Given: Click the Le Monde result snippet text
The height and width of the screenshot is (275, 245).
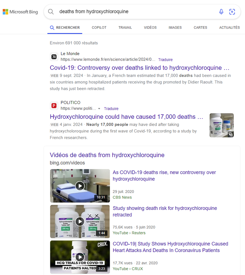Looking at the screenshot, I should [140, 82].
